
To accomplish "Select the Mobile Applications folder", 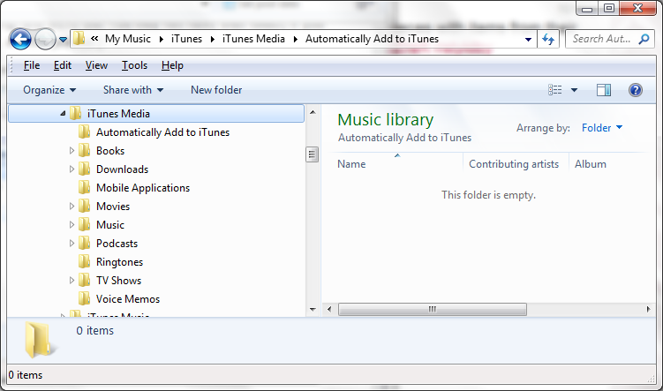I will (x=143, y=188).
